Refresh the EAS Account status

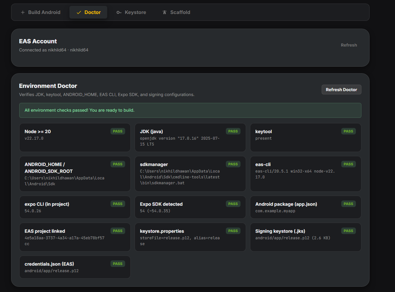point(349,45)
